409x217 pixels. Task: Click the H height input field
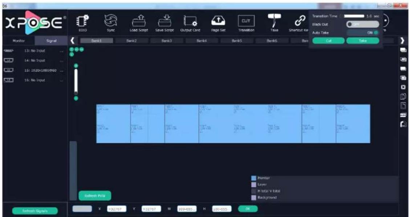pos(222,209)
